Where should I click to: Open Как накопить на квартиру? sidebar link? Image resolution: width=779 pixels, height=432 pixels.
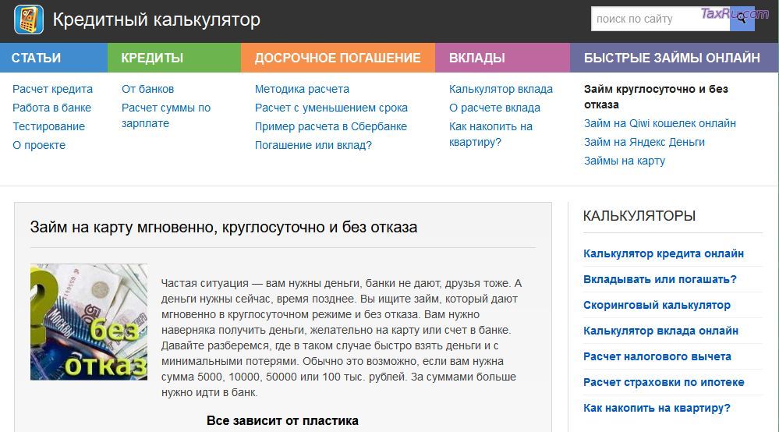point(657,408)
